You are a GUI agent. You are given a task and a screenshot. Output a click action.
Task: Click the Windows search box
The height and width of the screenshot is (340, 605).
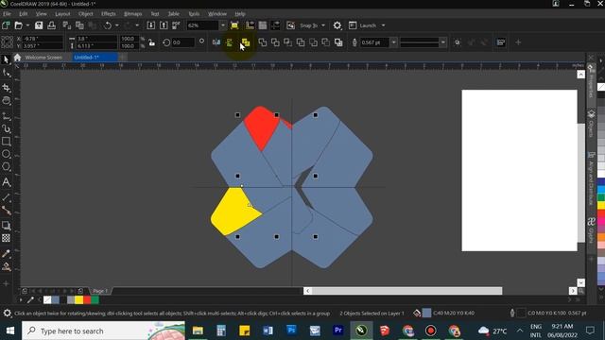click(103, 331)
